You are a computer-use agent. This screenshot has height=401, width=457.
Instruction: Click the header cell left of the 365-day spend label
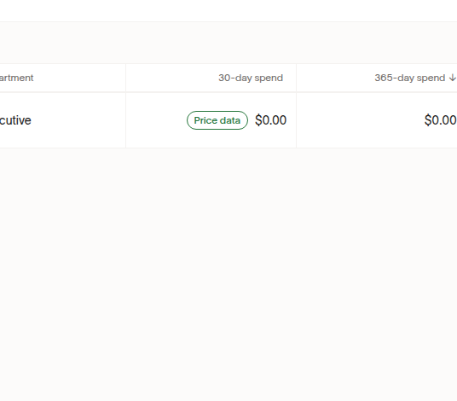[335, 78]
